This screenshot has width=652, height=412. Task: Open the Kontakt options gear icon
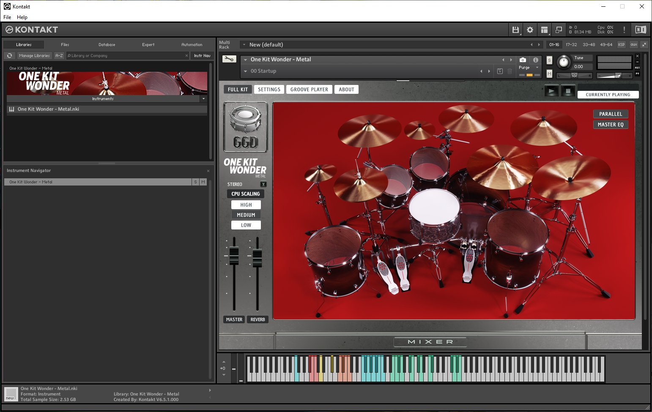click(530, 30)
